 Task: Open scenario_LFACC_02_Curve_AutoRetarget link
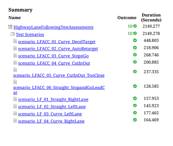pos(58,49)
